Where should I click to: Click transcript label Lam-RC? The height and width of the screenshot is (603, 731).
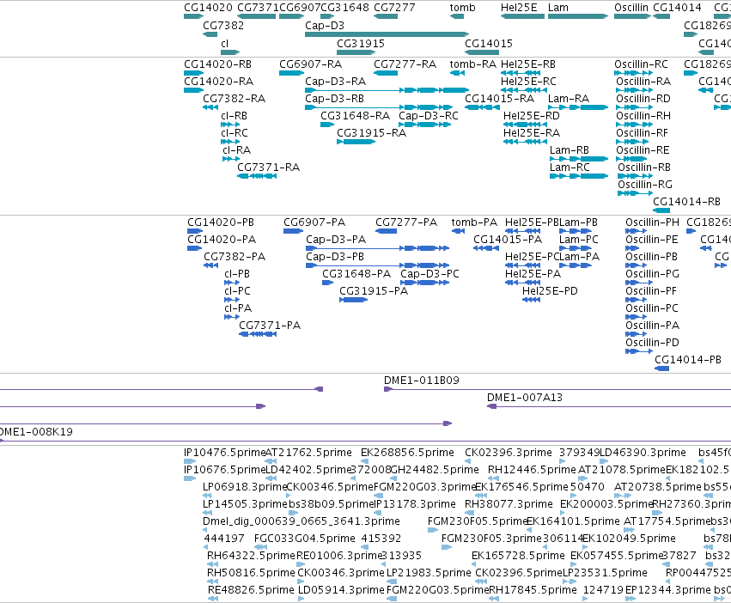[570, 167]
